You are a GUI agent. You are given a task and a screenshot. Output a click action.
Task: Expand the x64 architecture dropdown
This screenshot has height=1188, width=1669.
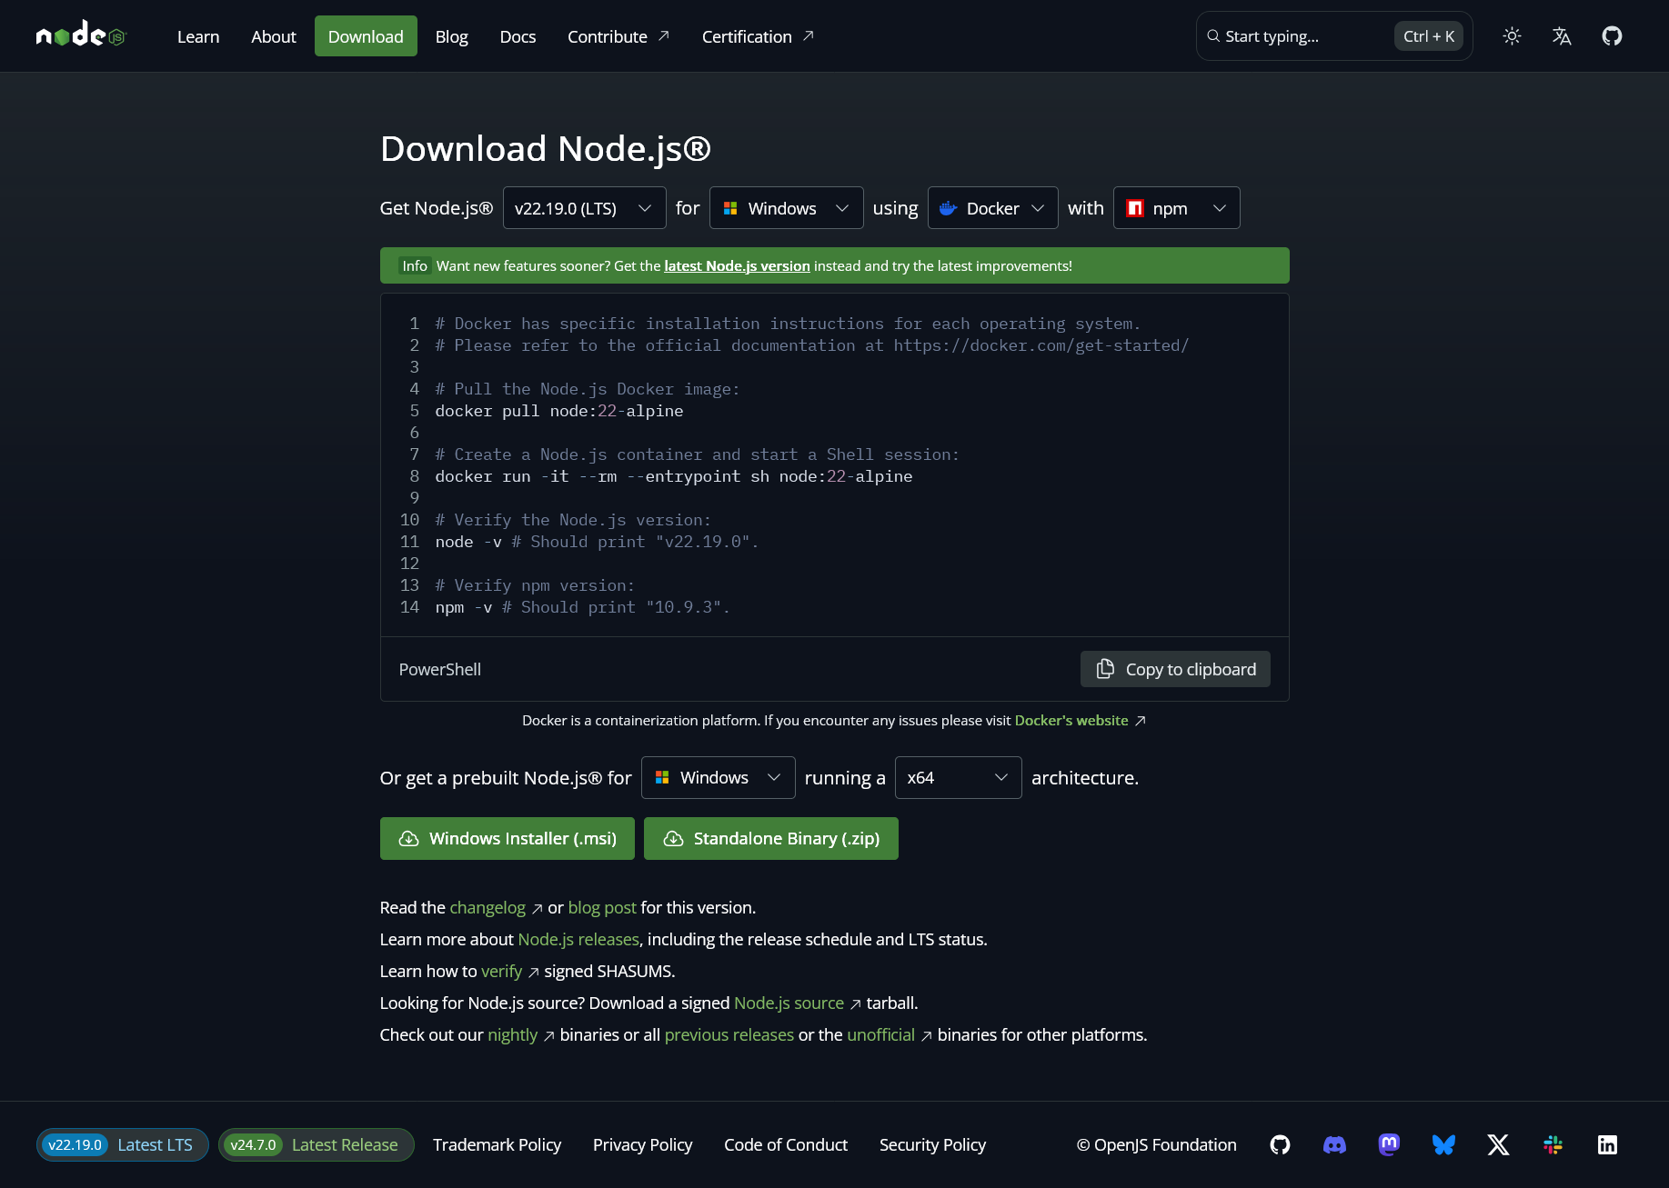[958, 778]
